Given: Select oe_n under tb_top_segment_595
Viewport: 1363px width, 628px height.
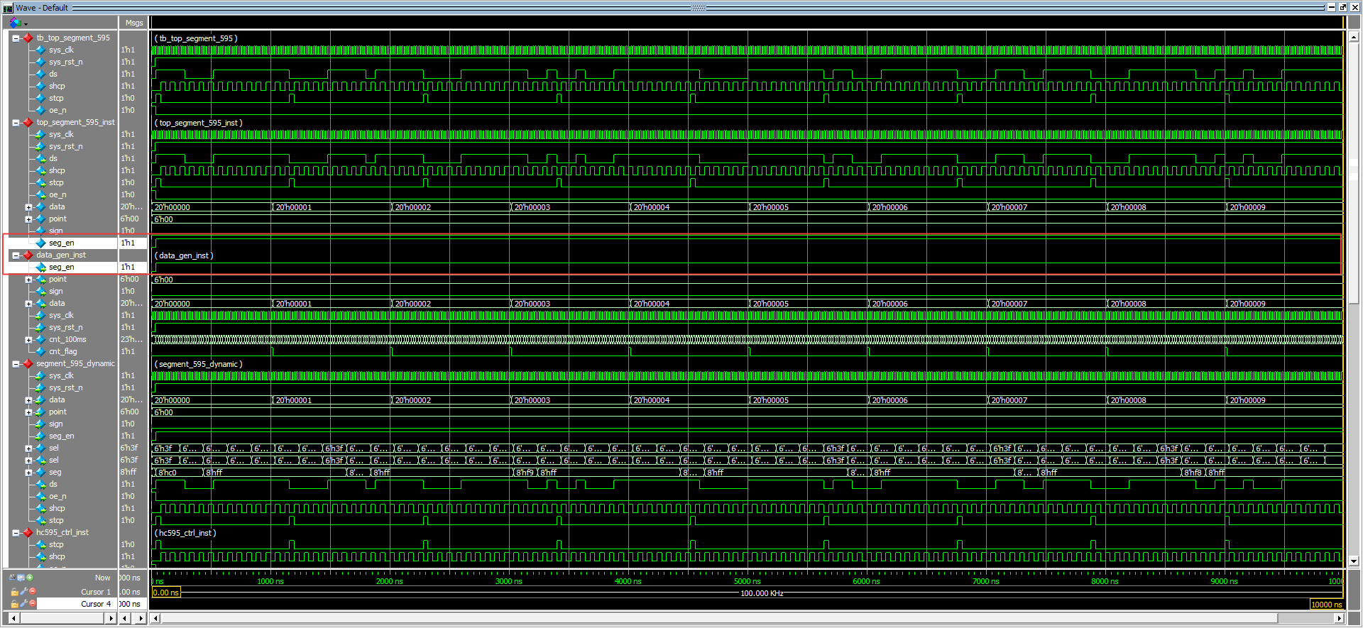Looking at the screenshot, I should tap(58, 111).
